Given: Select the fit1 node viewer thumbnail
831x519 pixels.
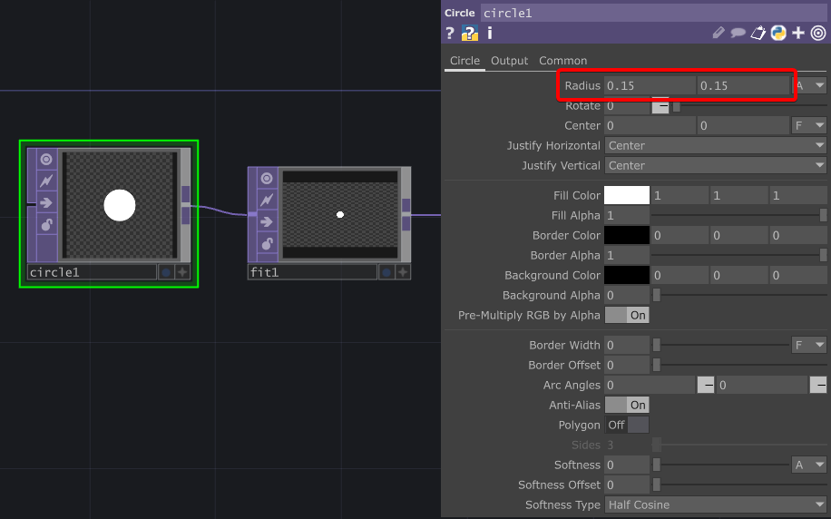Looking at the screenshot, I should click(340, 214).
